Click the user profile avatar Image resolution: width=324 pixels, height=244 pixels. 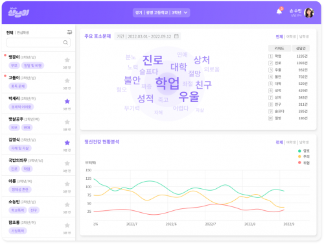pos(309,12)
